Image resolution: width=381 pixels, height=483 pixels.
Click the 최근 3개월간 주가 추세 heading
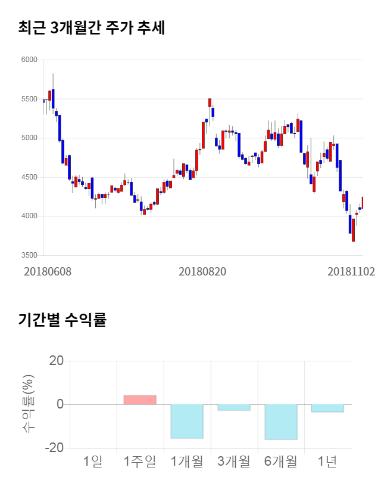point(91,27)
